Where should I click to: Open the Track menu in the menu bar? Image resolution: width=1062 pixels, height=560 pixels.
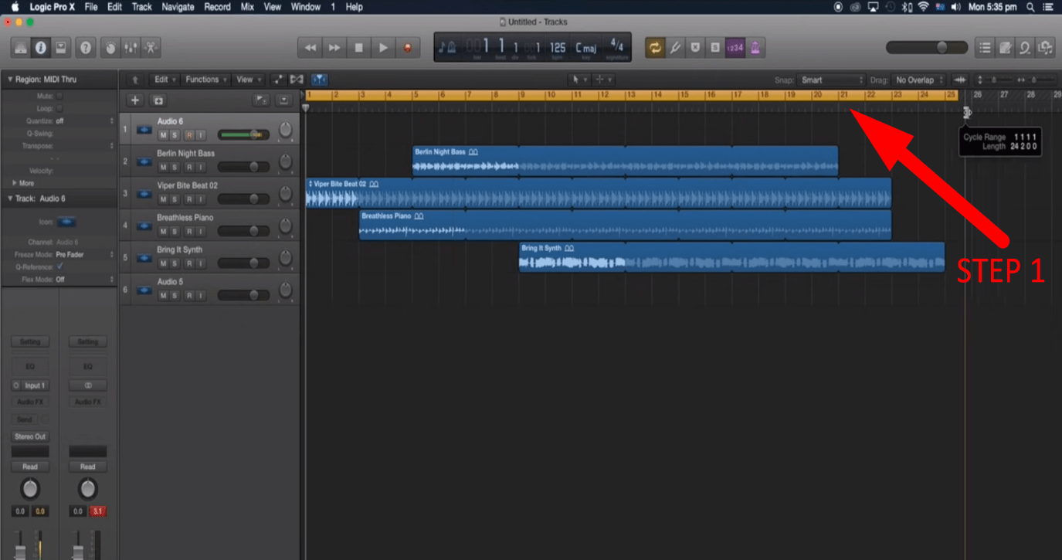pyautogui.click(x=141, y=7)
